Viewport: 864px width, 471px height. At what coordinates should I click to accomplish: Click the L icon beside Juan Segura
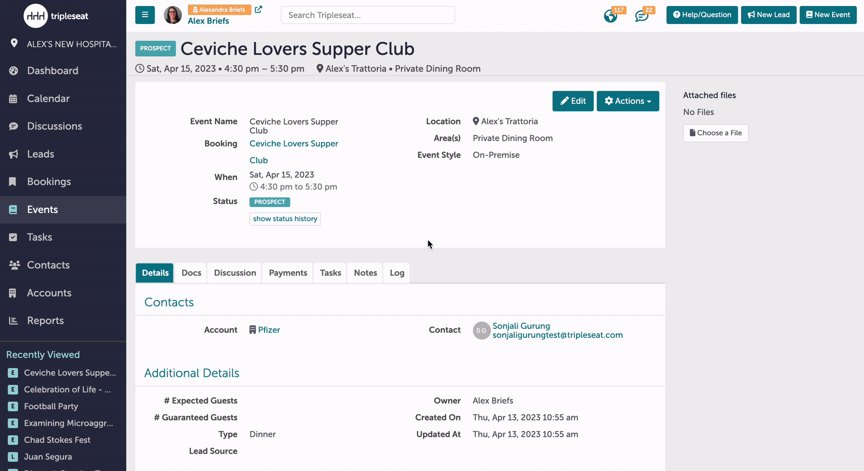13,457
